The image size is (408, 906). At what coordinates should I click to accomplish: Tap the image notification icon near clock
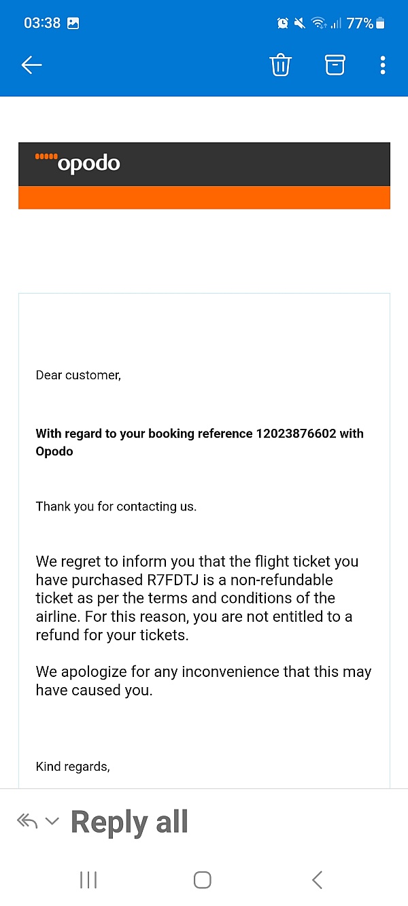73,23
